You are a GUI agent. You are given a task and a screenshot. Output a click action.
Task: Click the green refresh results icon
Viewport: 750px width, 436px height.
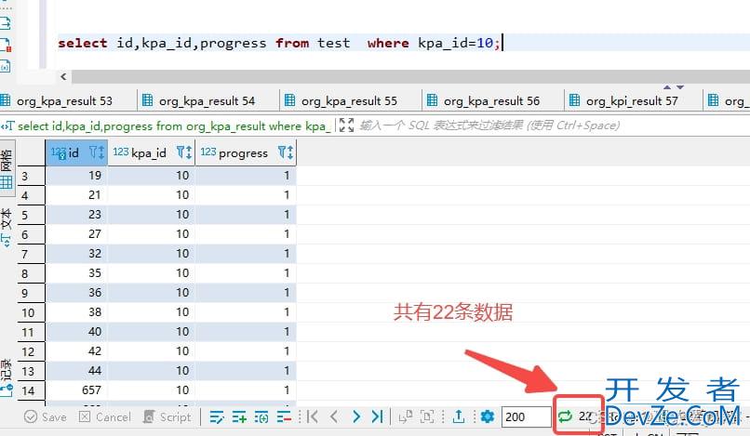pyautogui.click(x=565, y=416)
